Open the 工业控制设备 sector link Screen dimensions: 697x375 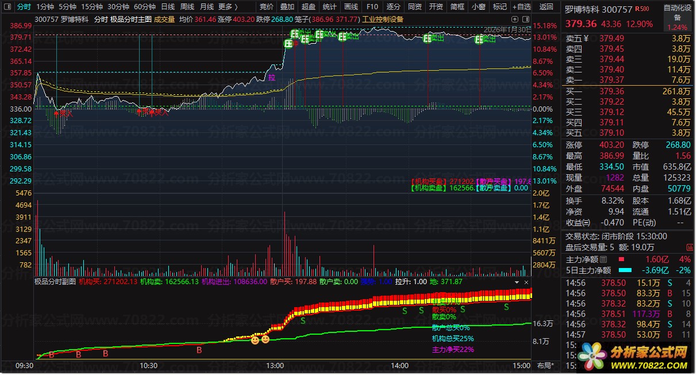click(x=383, y=19)
